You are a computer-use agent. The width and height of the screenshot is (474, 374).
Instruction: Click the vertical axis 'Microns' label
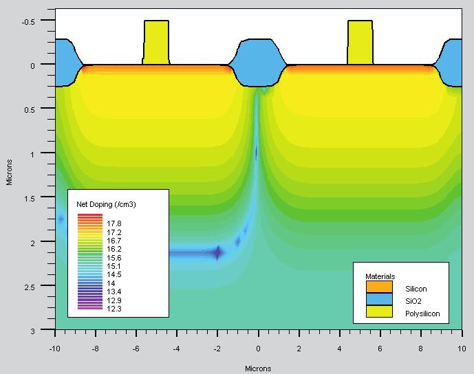pyautogui.click(x=9, y=172)
